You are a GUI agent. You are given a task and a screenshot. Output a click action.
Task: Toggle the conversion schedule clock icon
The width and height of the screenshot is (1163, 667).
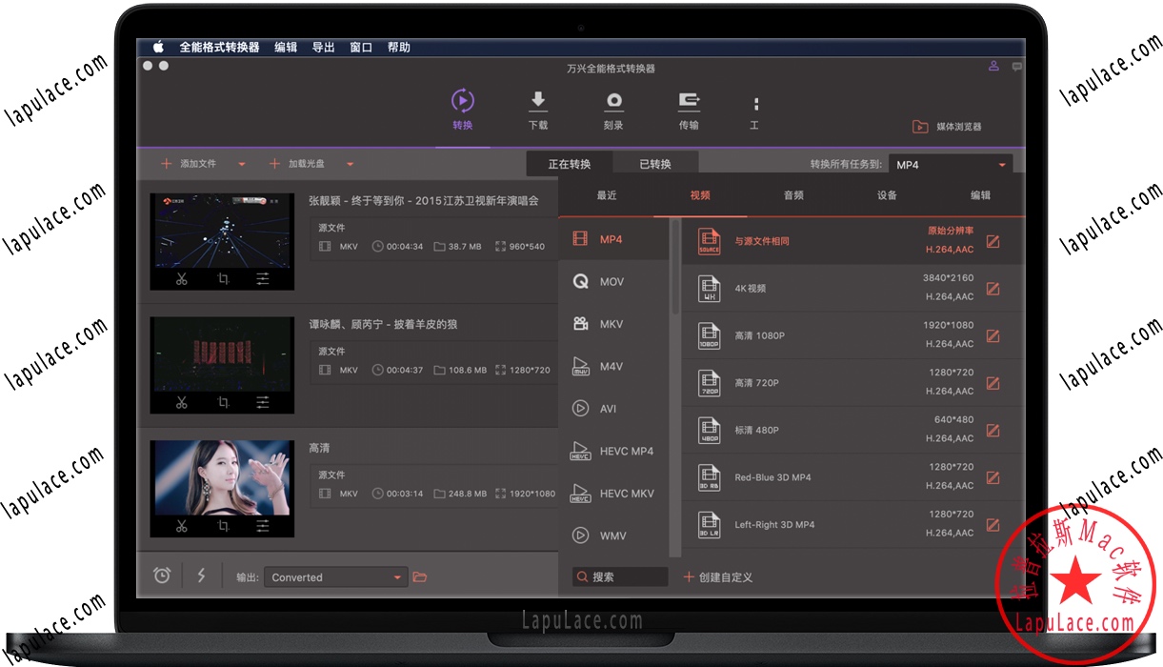162,576
